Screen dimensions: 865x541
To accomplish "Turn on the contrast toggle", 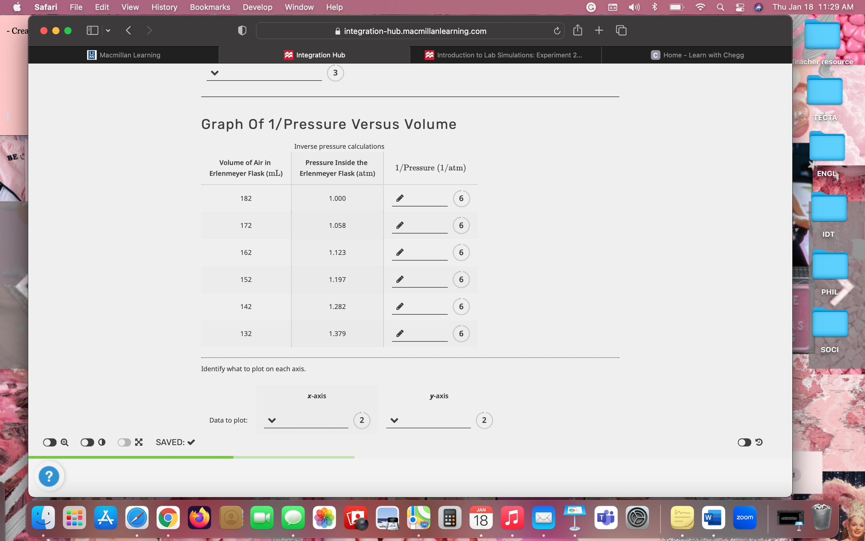I will [x=87, y=442].
